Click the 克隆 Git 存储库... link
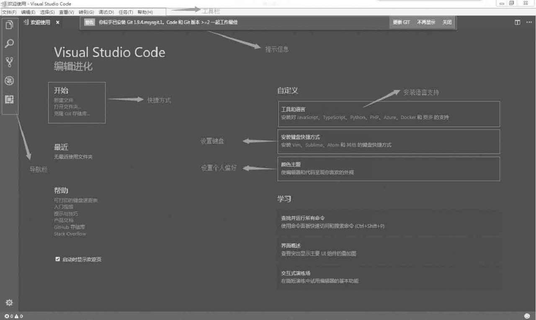This screenshot has height=320, width=536. click(72, 114)
